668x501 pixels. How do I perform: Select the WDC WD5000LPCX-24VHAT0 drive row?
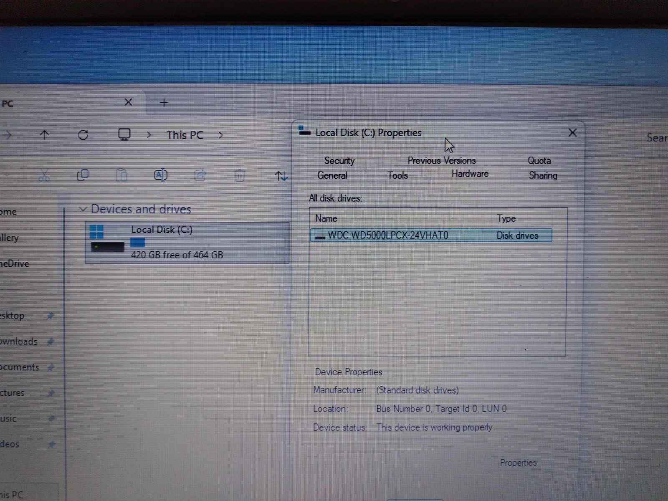point(431,235)
